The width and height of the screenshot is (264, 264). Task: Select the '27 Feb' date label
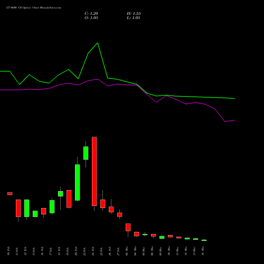[x=119, y=251]
